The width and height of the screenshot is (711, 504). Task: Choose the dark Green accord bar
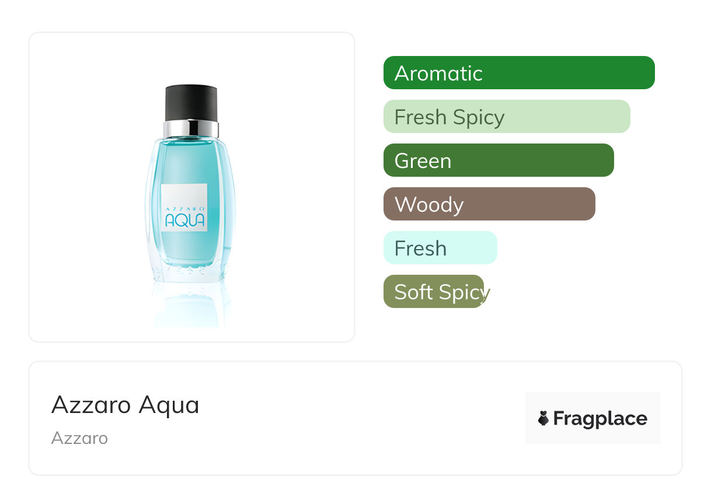pos(499,160)
